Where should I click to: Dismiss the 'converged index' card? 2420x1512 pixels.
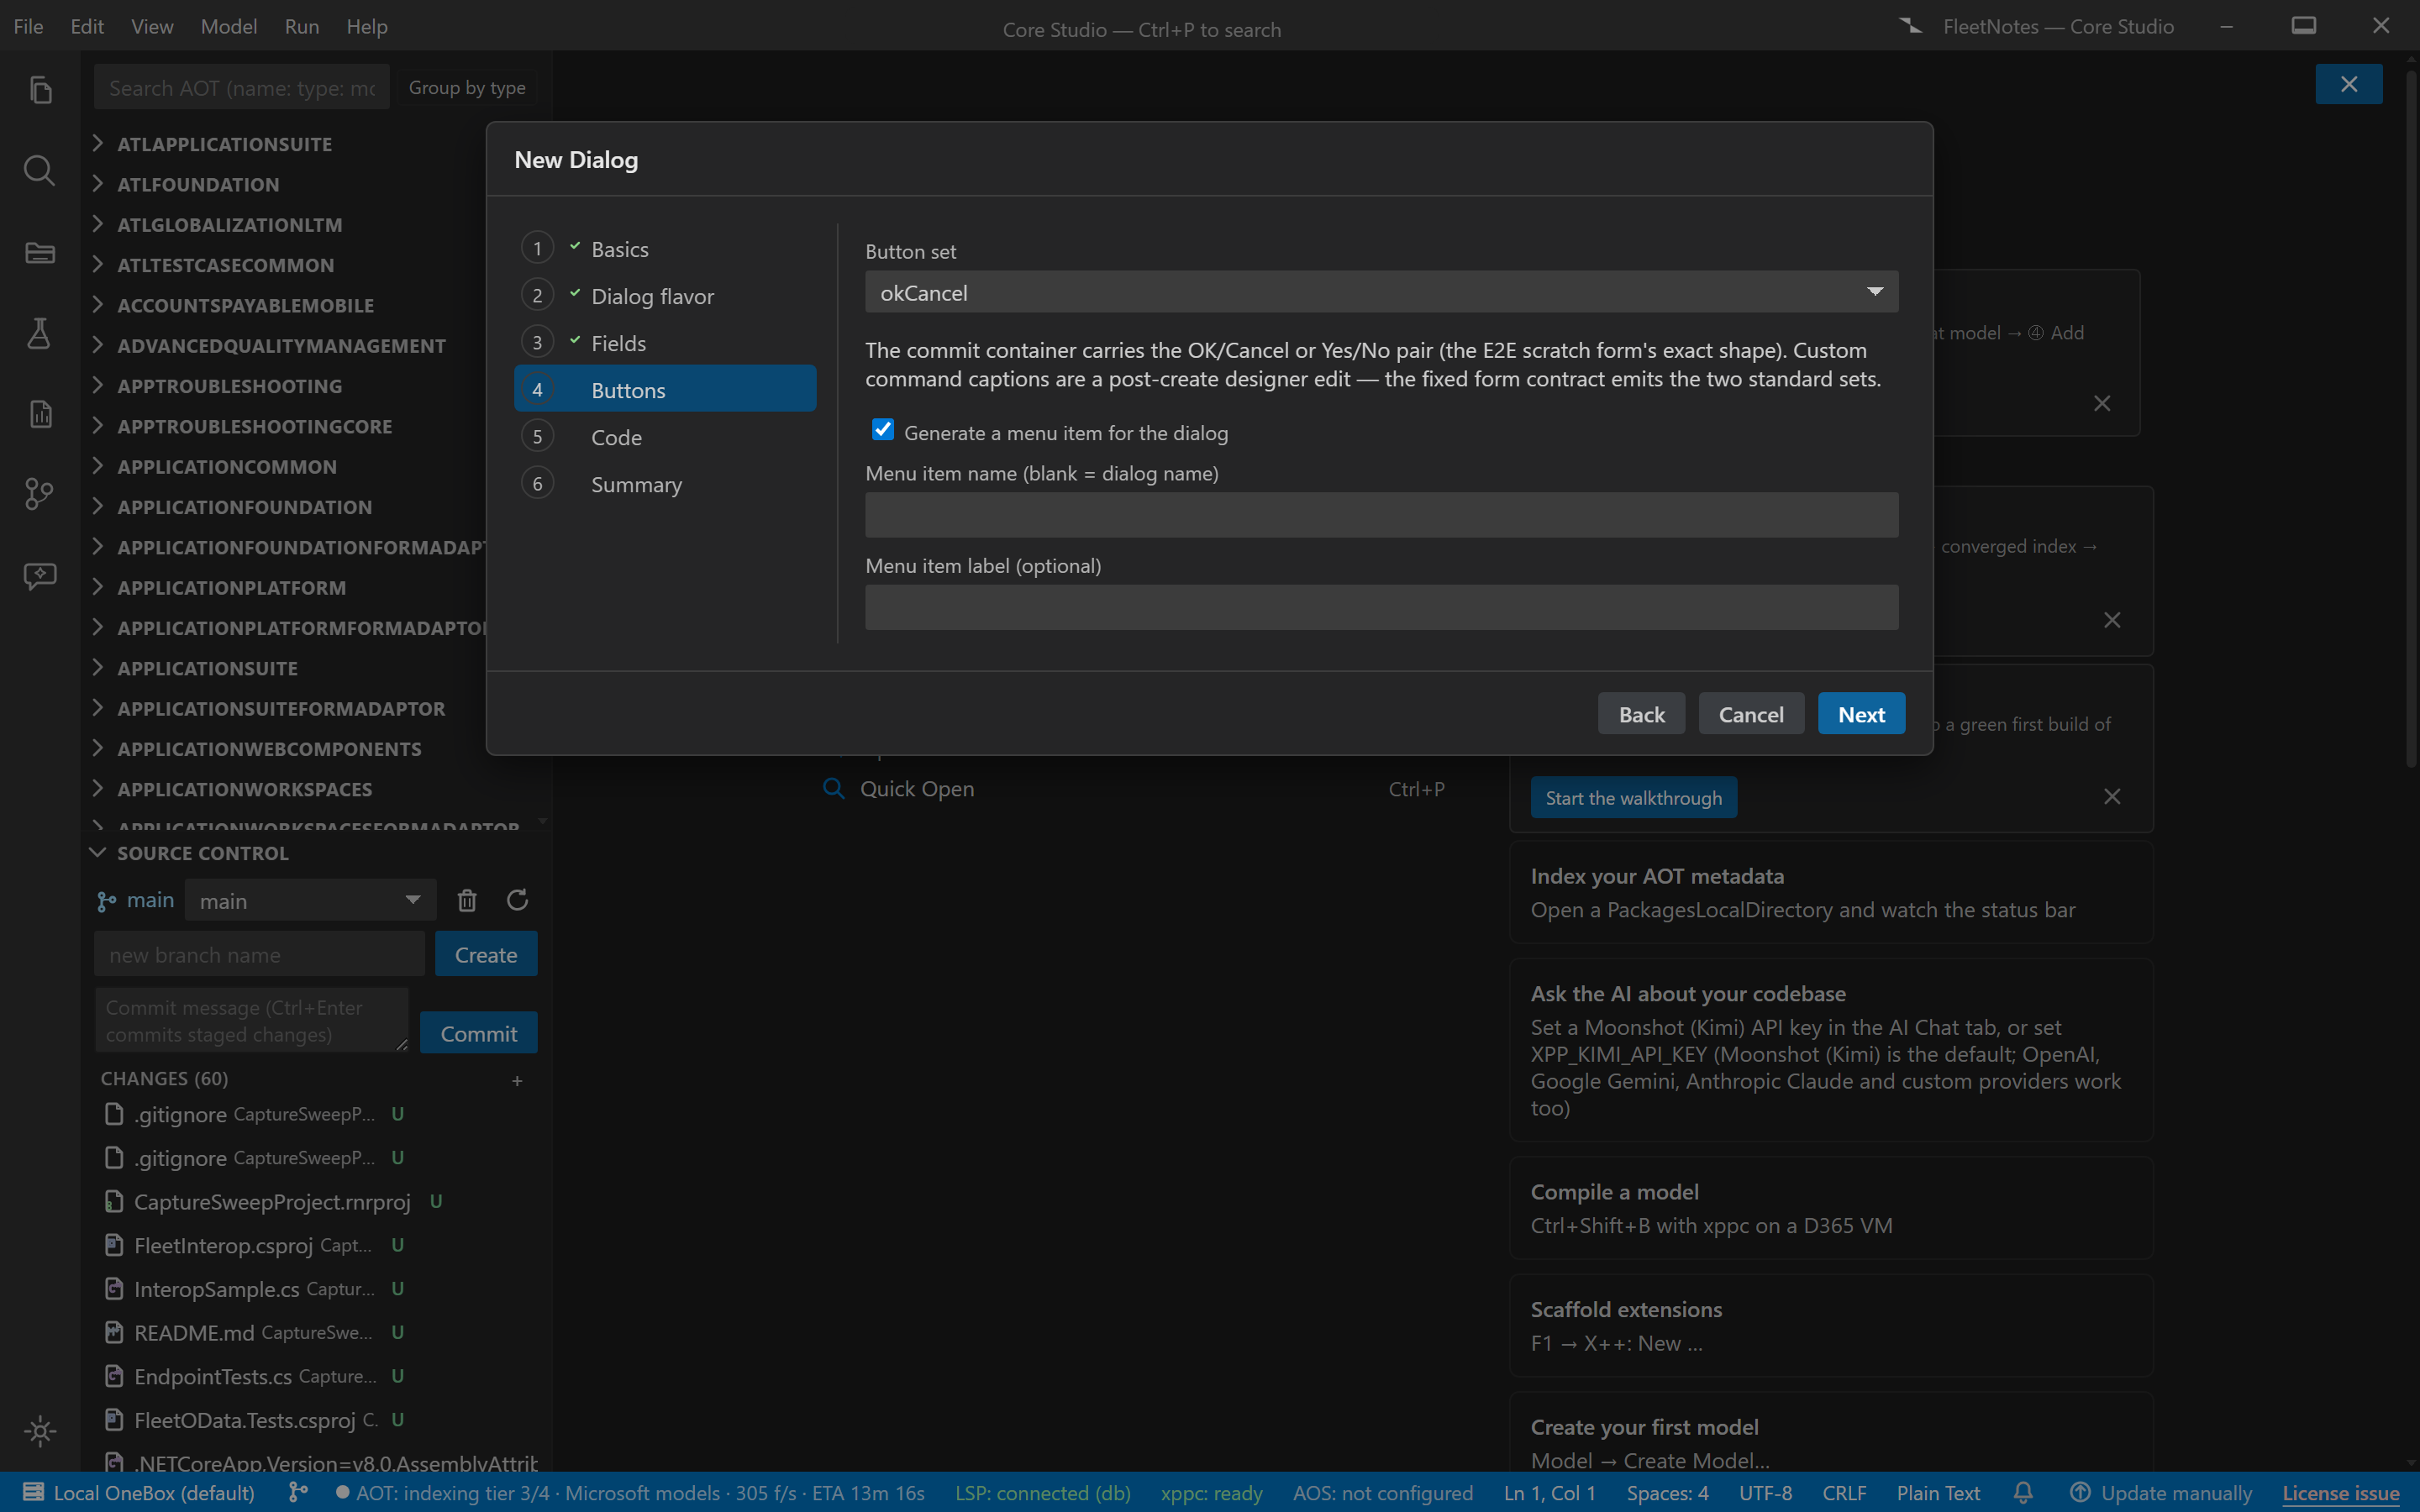click(x=2112, y=620)
